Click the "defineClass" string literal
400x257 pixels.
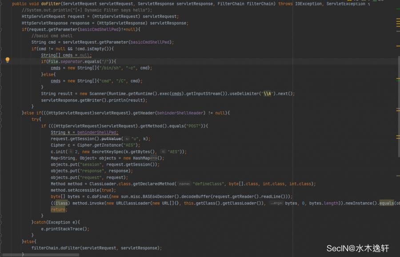point(208,184)
